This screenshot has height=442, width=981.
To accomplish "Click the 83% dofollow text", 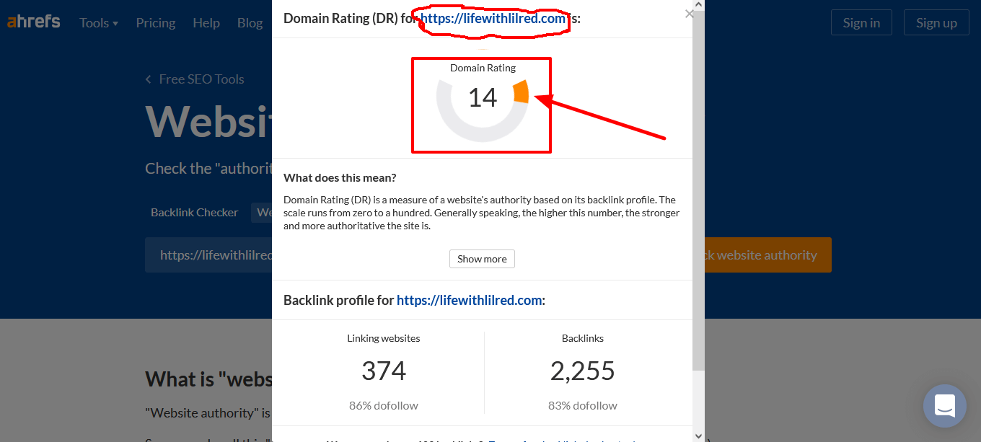I will coord(583,405).
